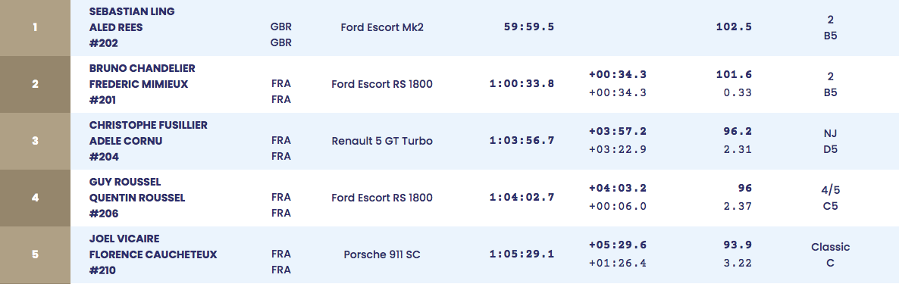Click co-driver Adele Cornu
Image resolution: width=899 pixels, height=284 pixels.
[126, 141]
